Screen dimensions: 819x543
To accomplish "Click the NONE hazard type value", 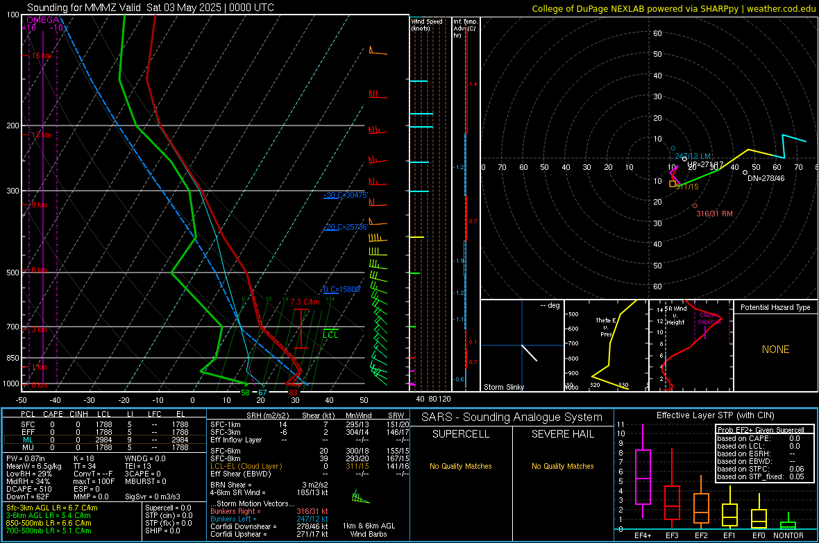I will [775, 350].
